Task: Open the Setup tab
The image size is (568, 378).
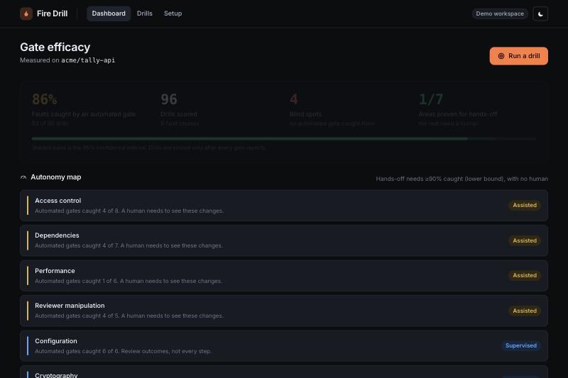Action: 173,13
